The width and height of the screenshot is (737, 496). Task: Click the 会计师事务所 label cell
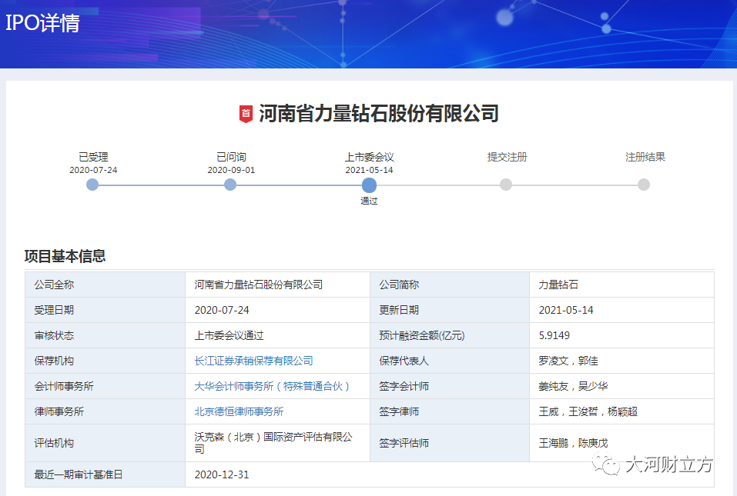pos(106,386)
